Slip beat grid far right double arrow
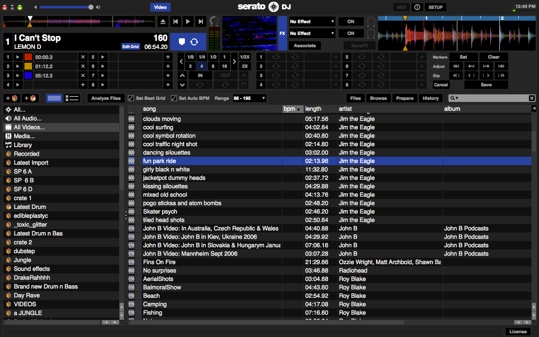 pyautogui.click(x=501, y=75)
